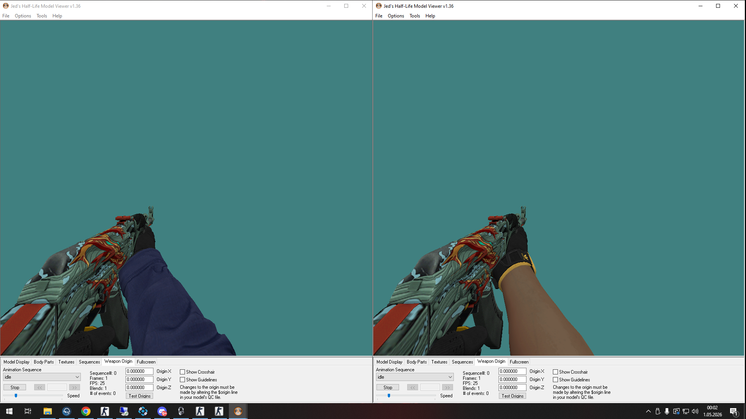Launch Google Chrome from the taskbar

click(x=85, y=411)
